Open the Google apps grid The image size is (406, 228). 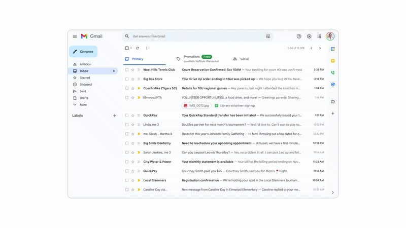coord(319,36)
